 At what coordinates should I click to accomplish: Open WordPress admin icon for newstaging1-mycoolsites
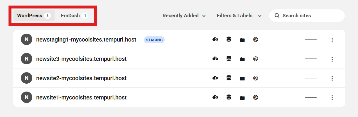(256, 39)
